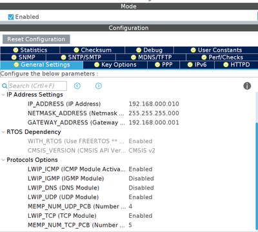Viewport: 258px width, 232px height.
Task: Select the WITH_RTOS parameter row
Action: [128, 141]
